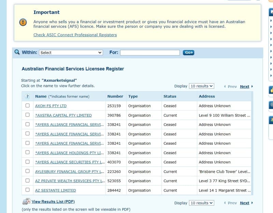Sort by the Status column header
273x213 pixels.
170,96
